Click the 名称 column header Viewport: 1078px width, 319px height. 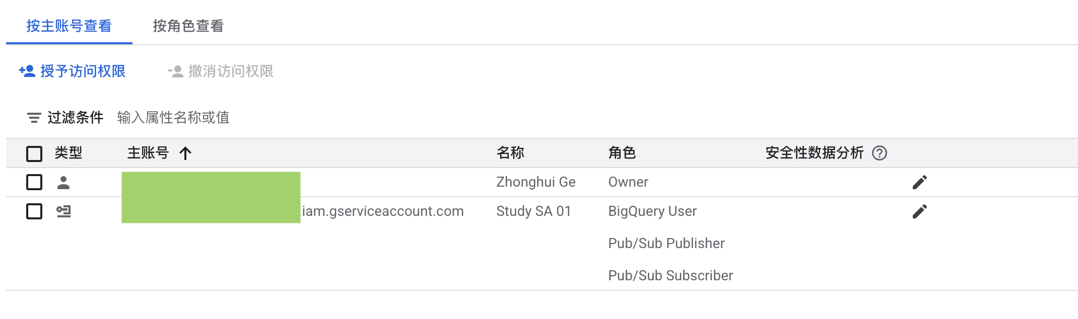510,153
